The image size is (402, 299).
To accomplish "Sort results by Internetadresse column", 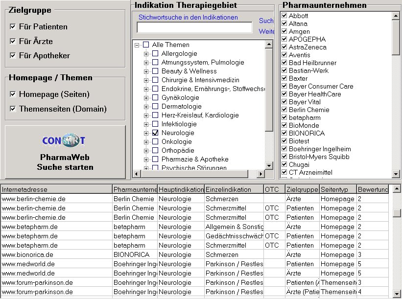I will (x=56, y=189).
